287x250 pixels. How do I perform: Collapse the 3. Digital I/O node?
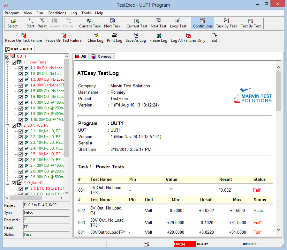coord(8,183)
